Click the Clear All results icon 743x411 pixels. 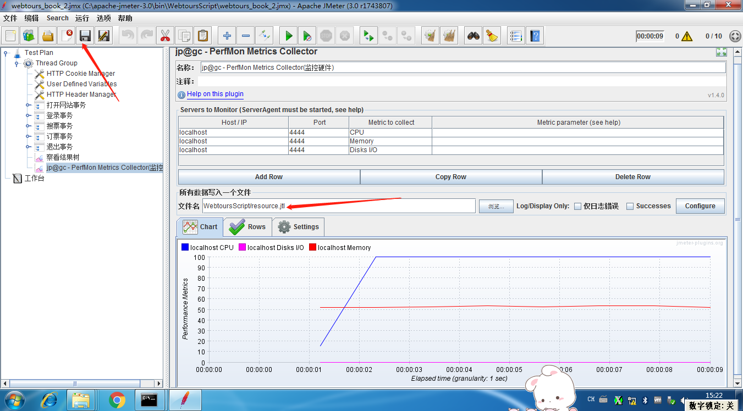tap(449, 36)
